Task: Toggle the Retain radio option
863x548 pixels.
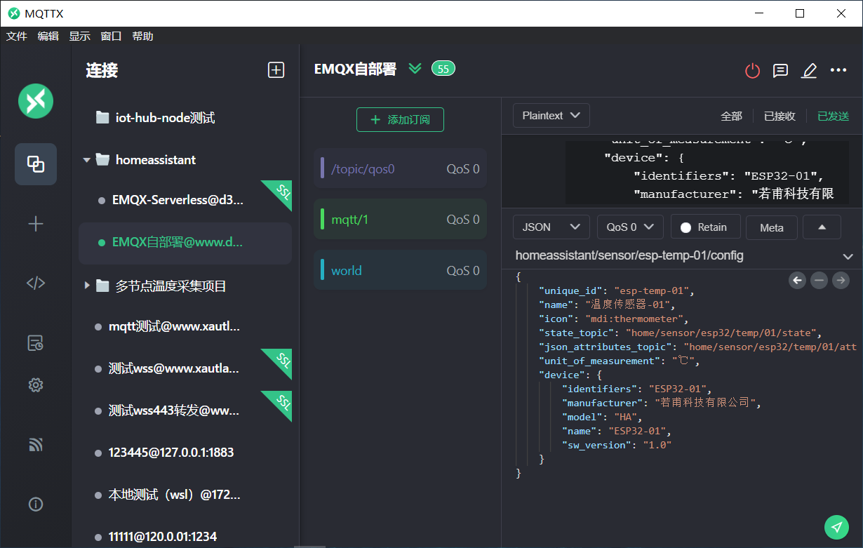Action: click(704, 227)
